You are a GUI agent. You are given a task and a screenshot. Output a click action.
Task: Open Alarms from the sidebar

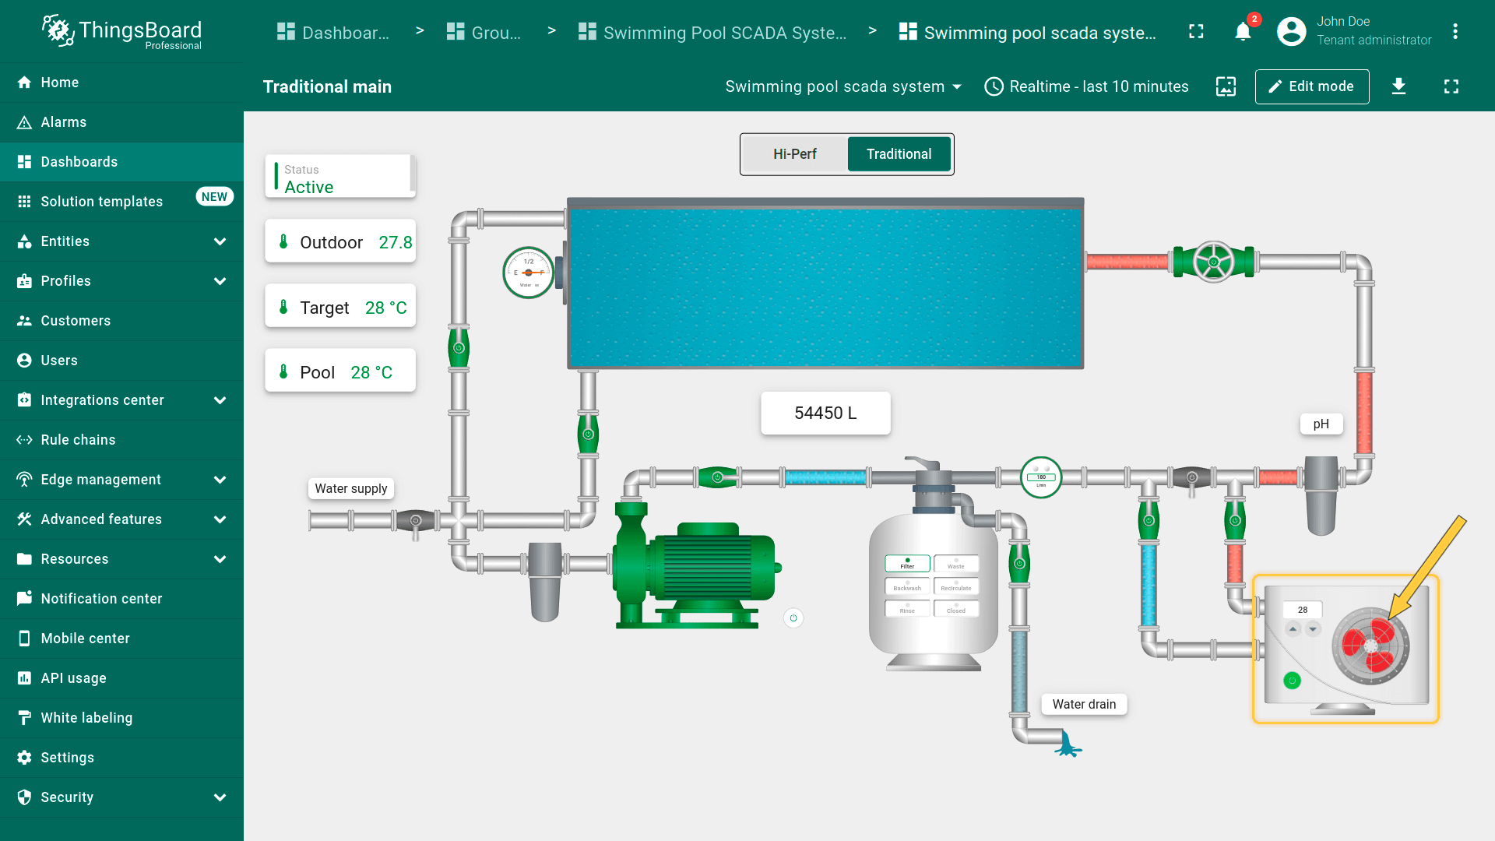coord(64,122)
